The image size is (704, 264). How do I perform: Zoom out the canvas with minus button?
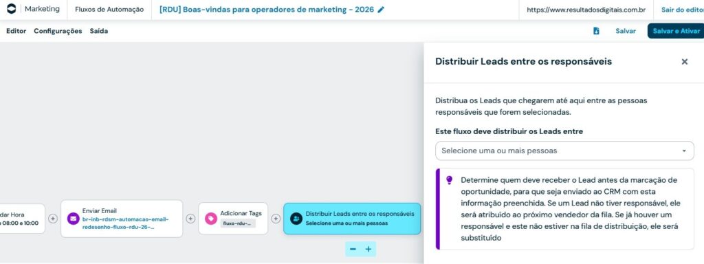[x=353, y=249]
